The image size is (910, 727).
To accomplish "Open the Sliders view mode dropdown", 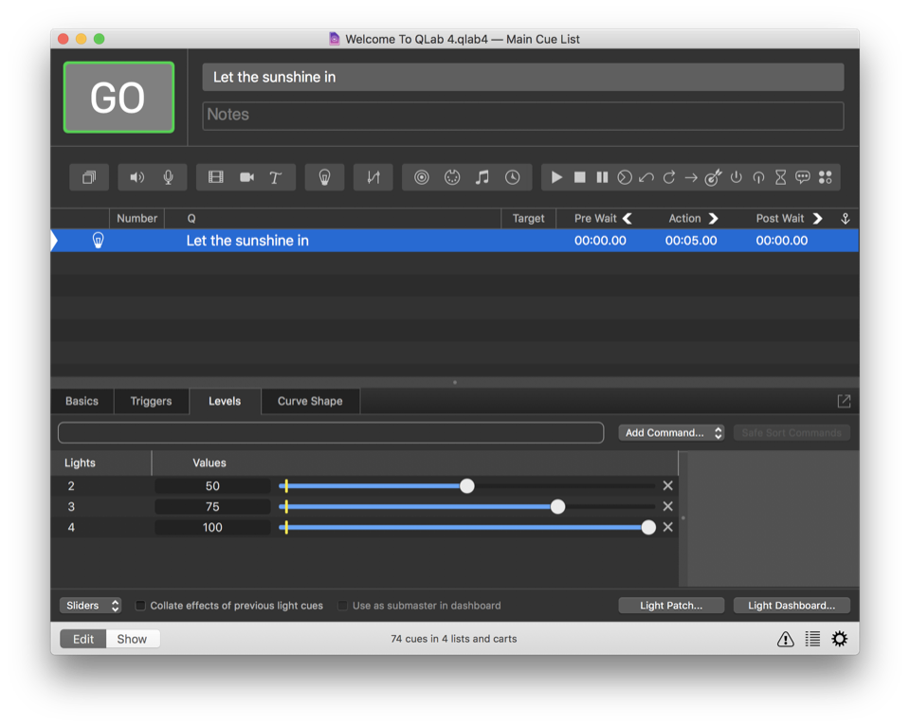I will pyautogui.click(x=91, y=606).
